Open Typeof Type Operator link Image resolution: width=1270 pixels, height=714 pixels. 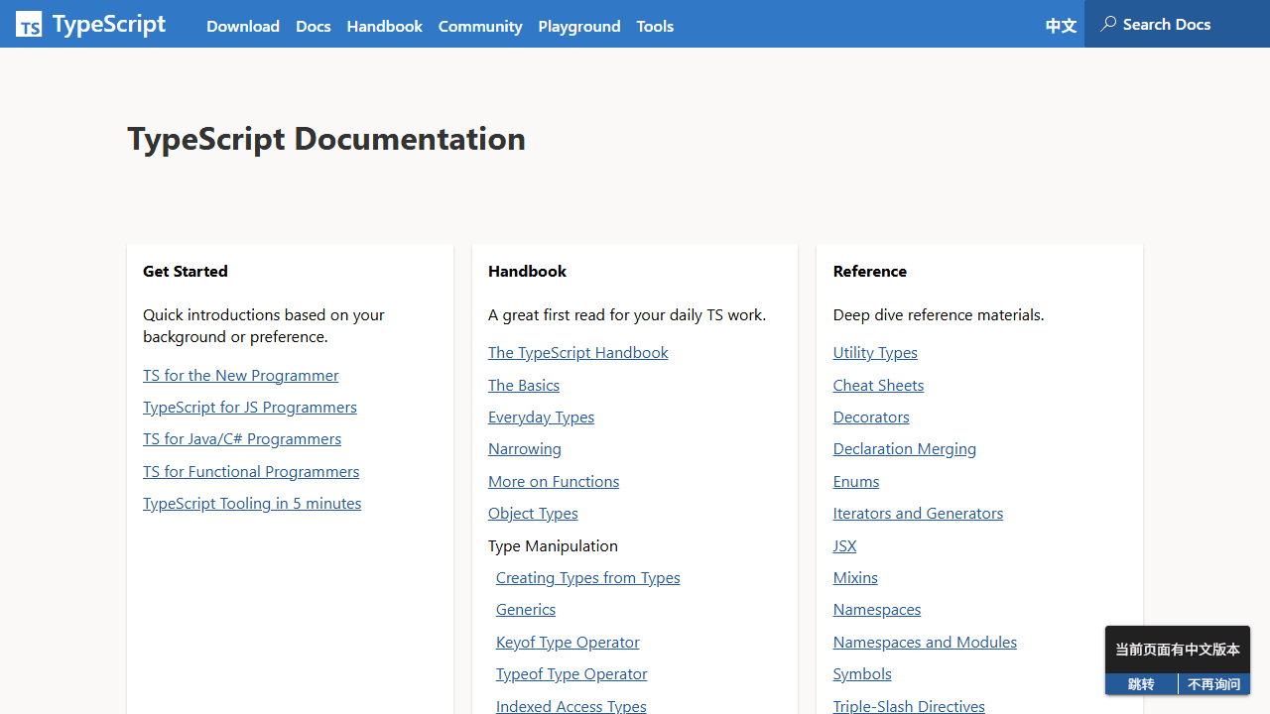(571, 673)
